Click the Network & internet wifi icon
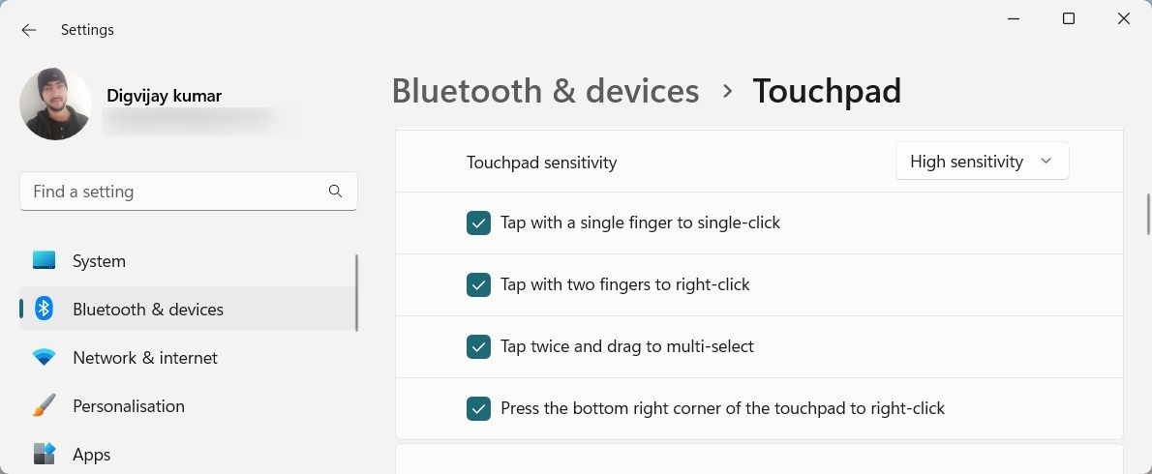This screenshot has width=1152, height=474. [44, 358]
